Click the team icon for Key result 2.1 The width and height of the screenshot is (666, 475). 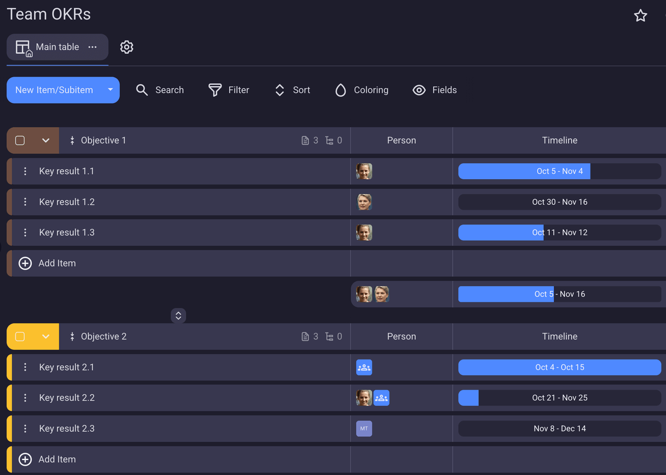(x=364, y=367)
